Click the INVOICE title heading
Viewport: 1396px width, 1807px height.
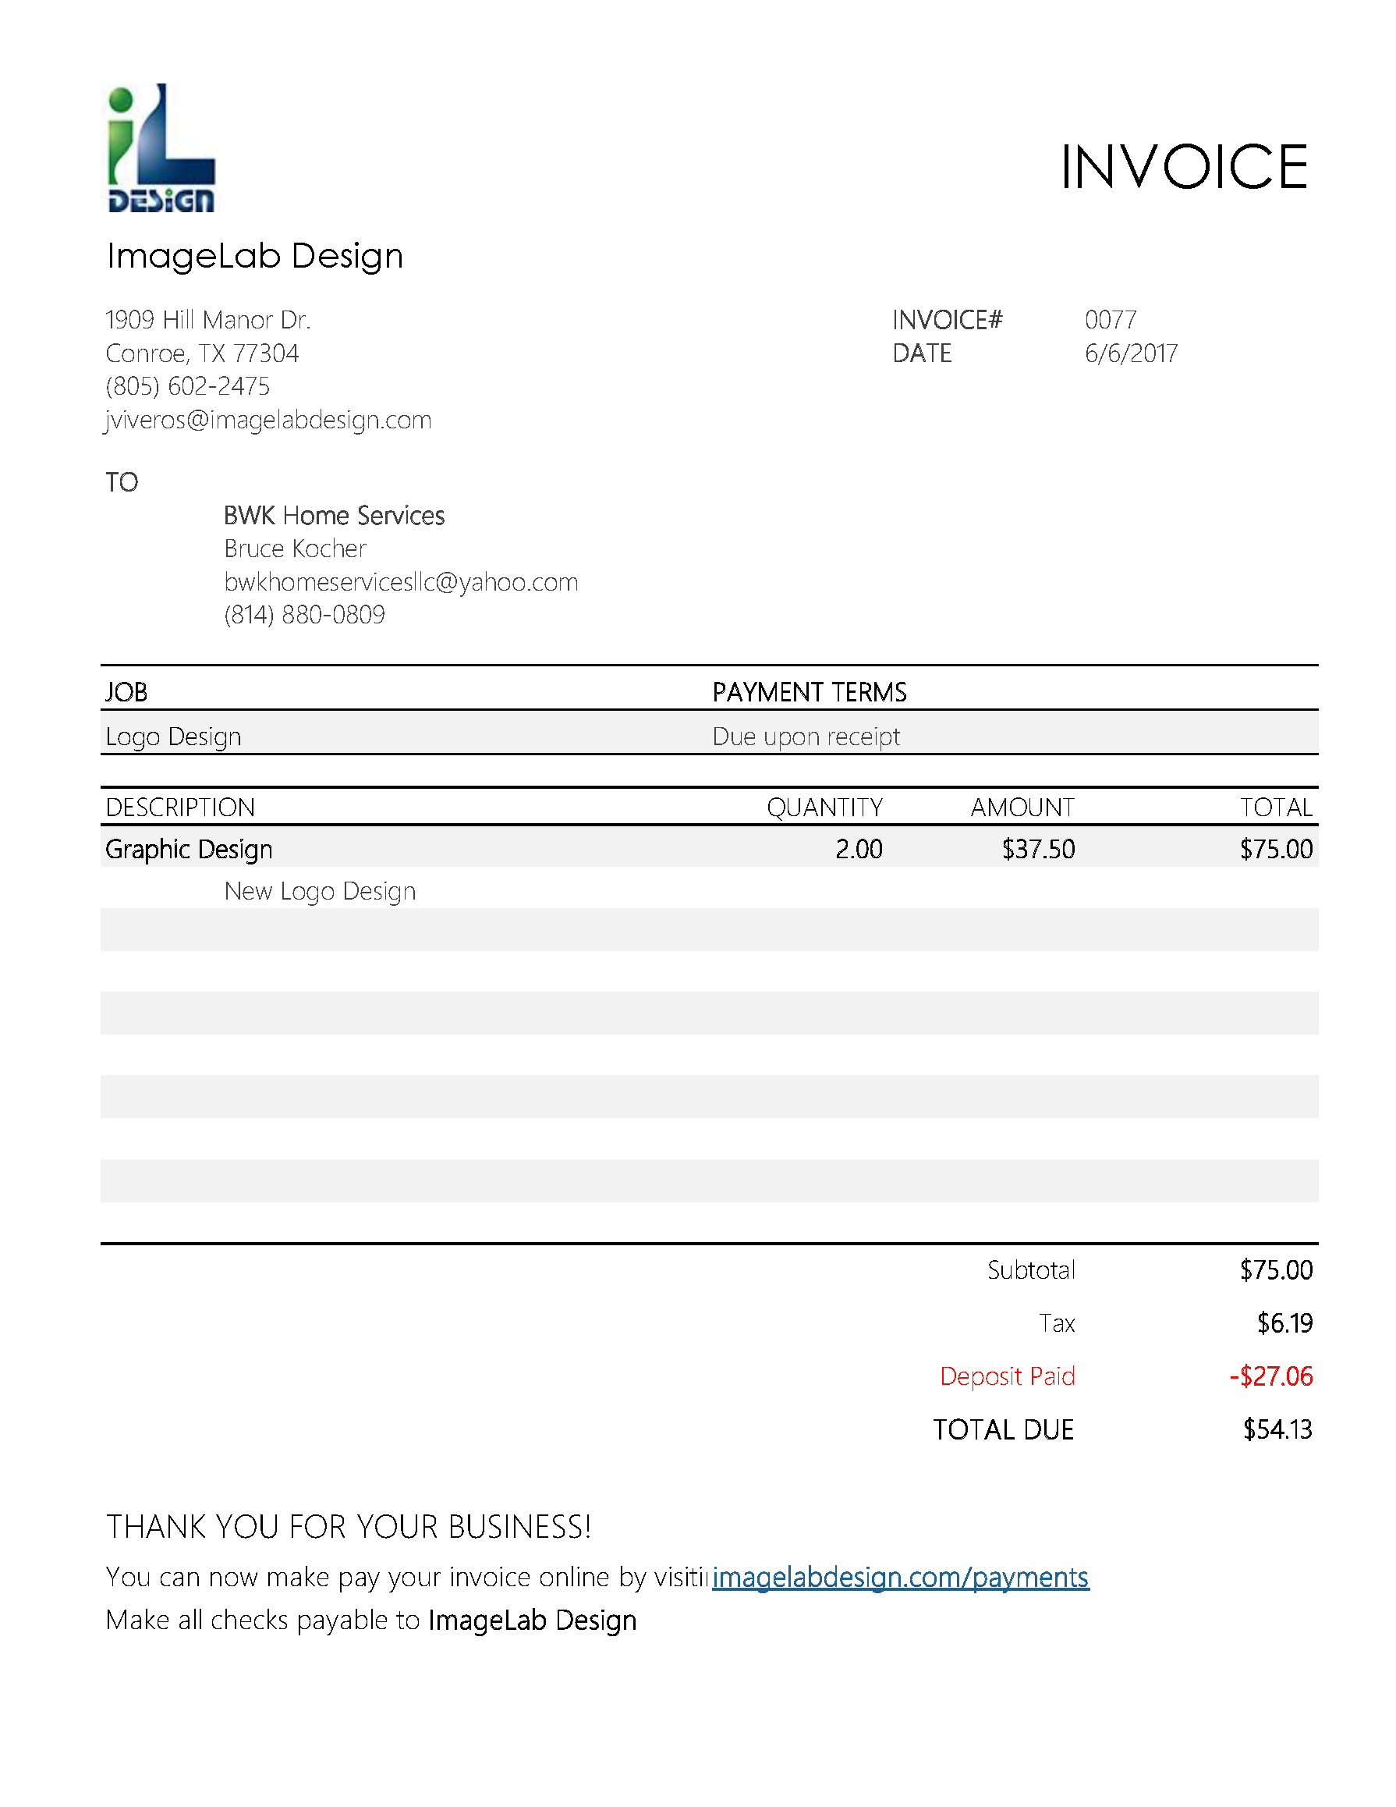tap(1183, 167)
